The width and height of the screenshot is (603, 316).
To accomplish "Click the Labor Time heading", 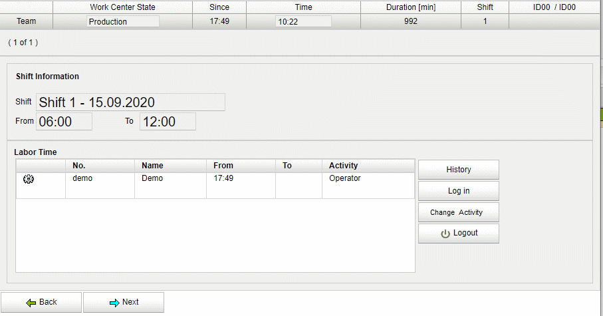I will click(35, 152).
